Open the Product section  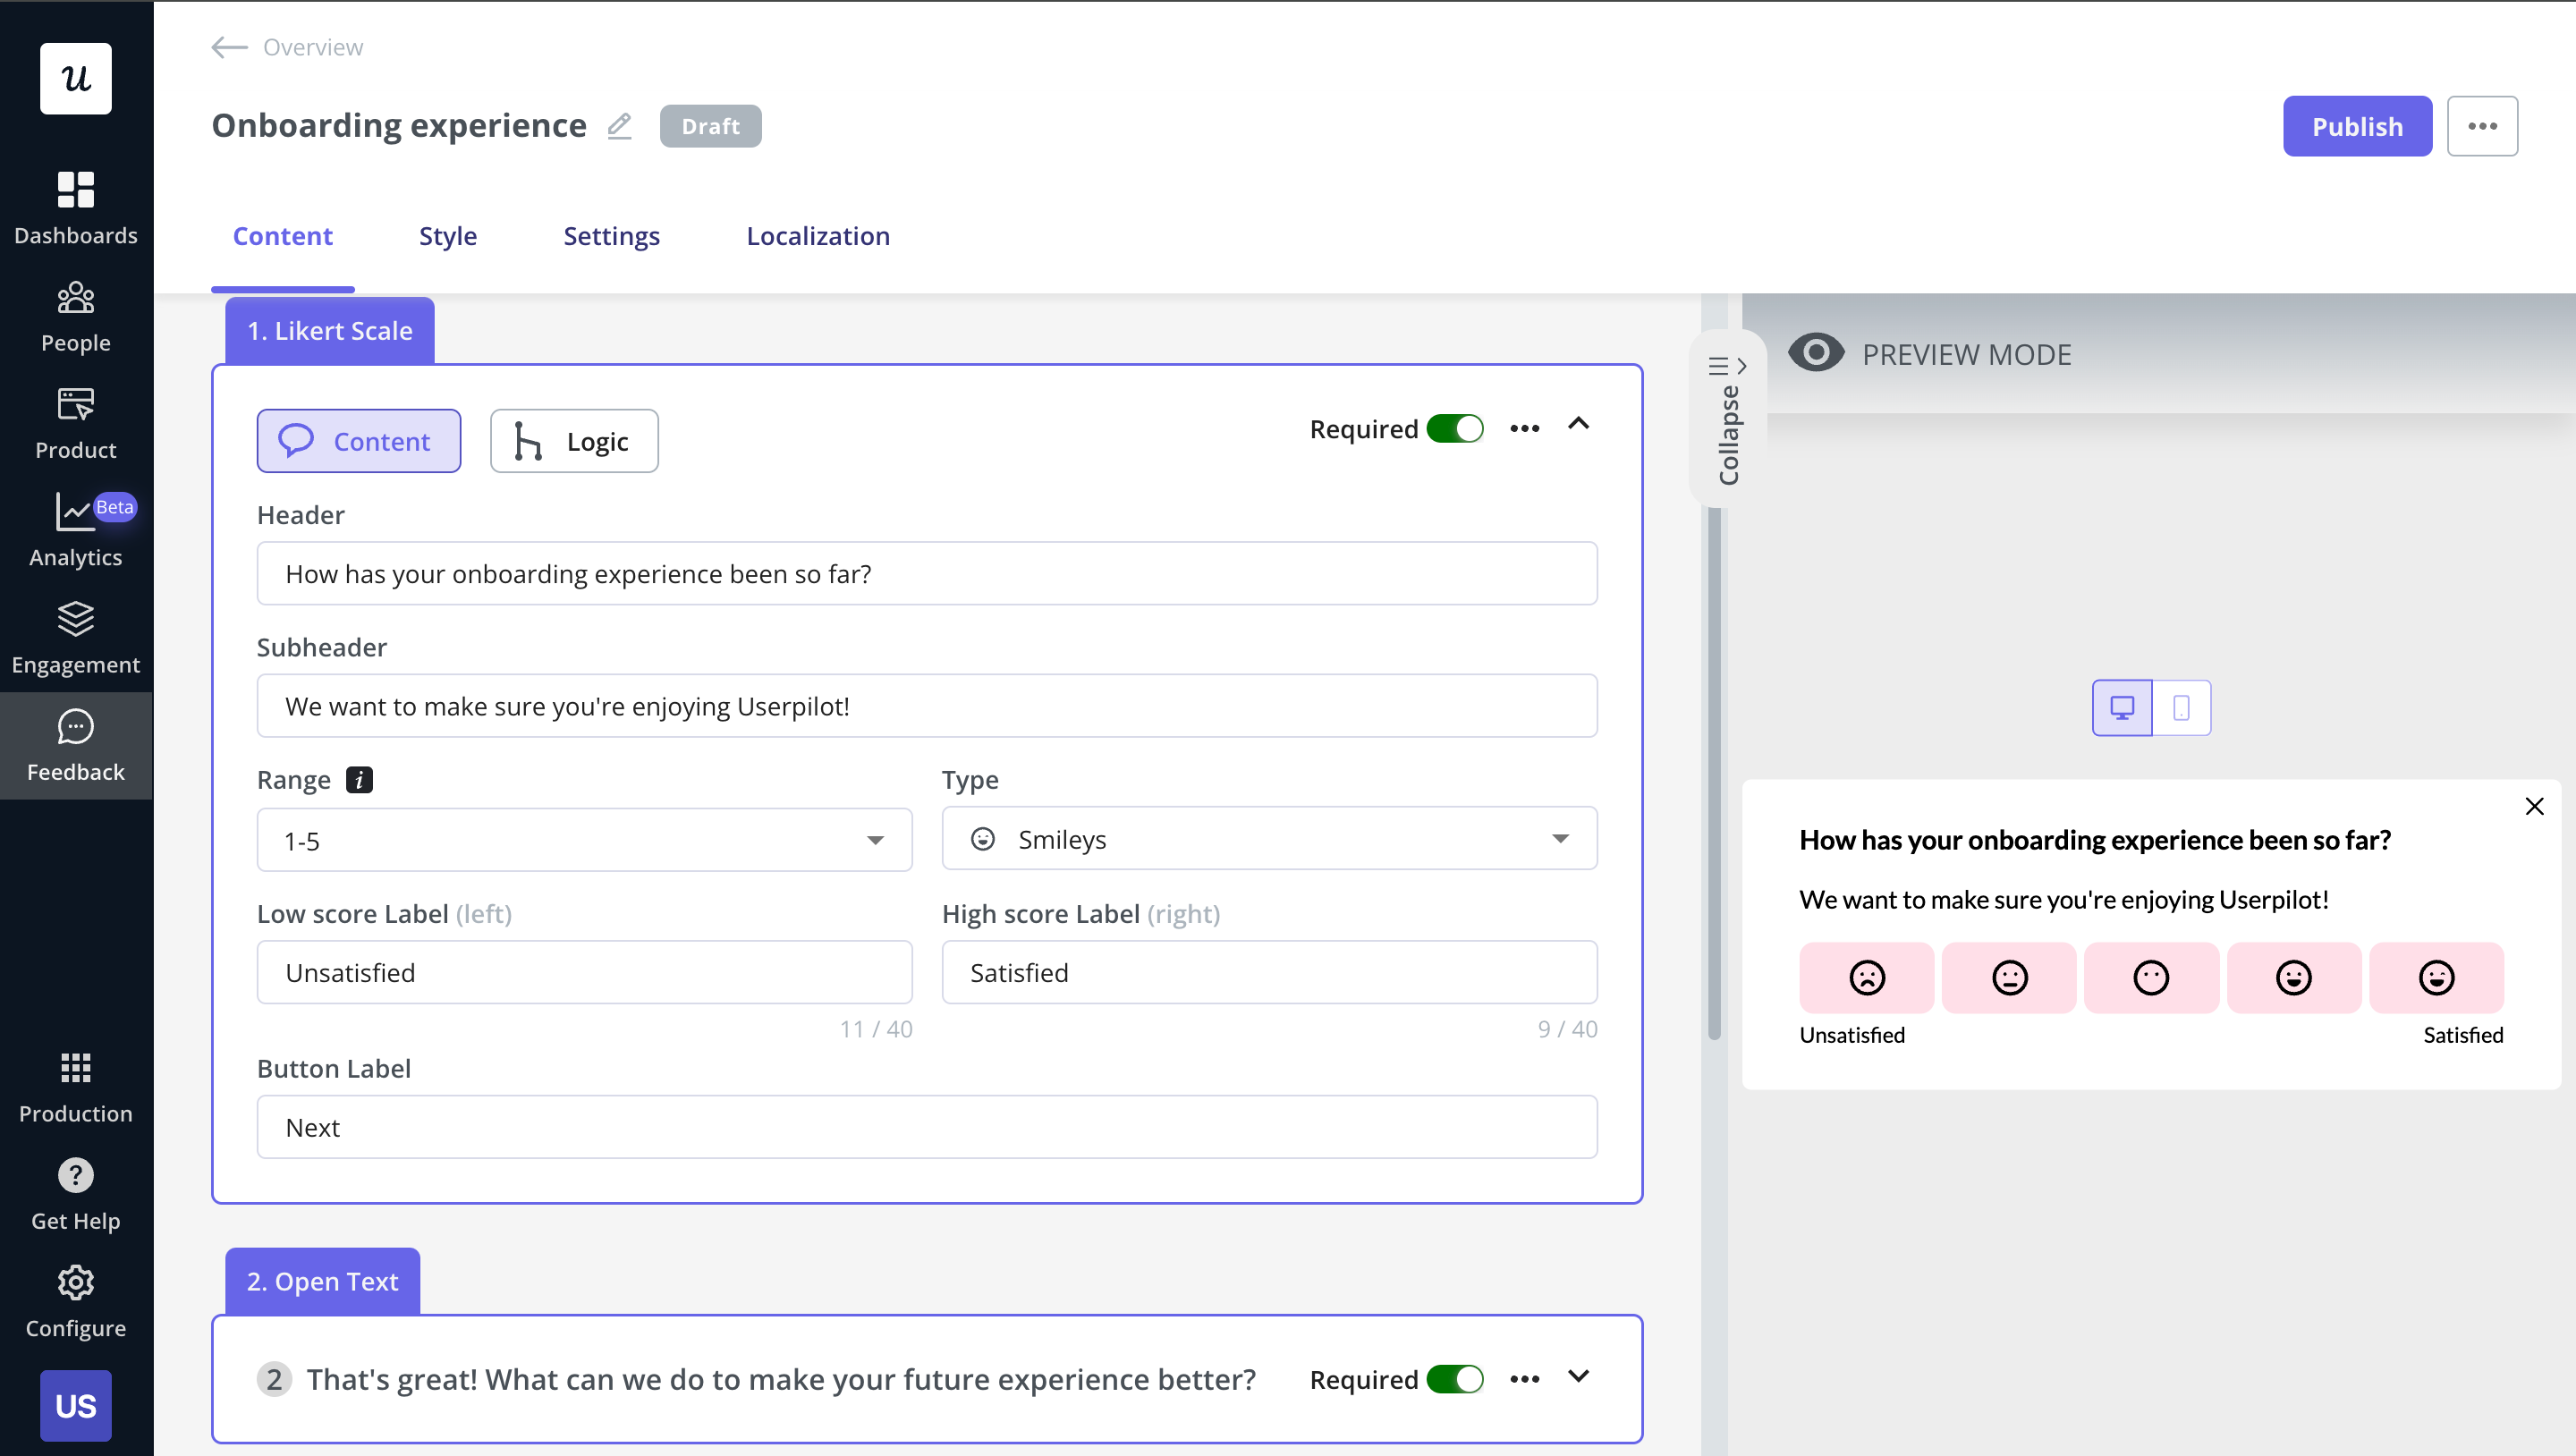(x=75, y=423)
